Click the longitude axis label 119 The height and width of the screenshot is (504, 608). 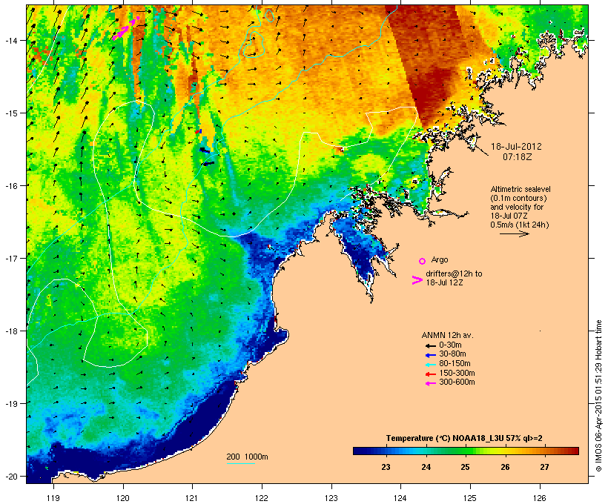pos(53,498)
